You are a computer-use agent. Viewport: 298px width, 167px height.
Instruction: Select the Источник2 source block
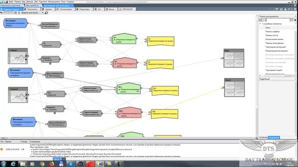(20, 73)
